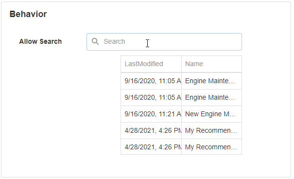Image resolution: width=294 pixels, height=179 pixels.
Task: Select the New Engine M… name cell
Action: [x=211, y=114]
